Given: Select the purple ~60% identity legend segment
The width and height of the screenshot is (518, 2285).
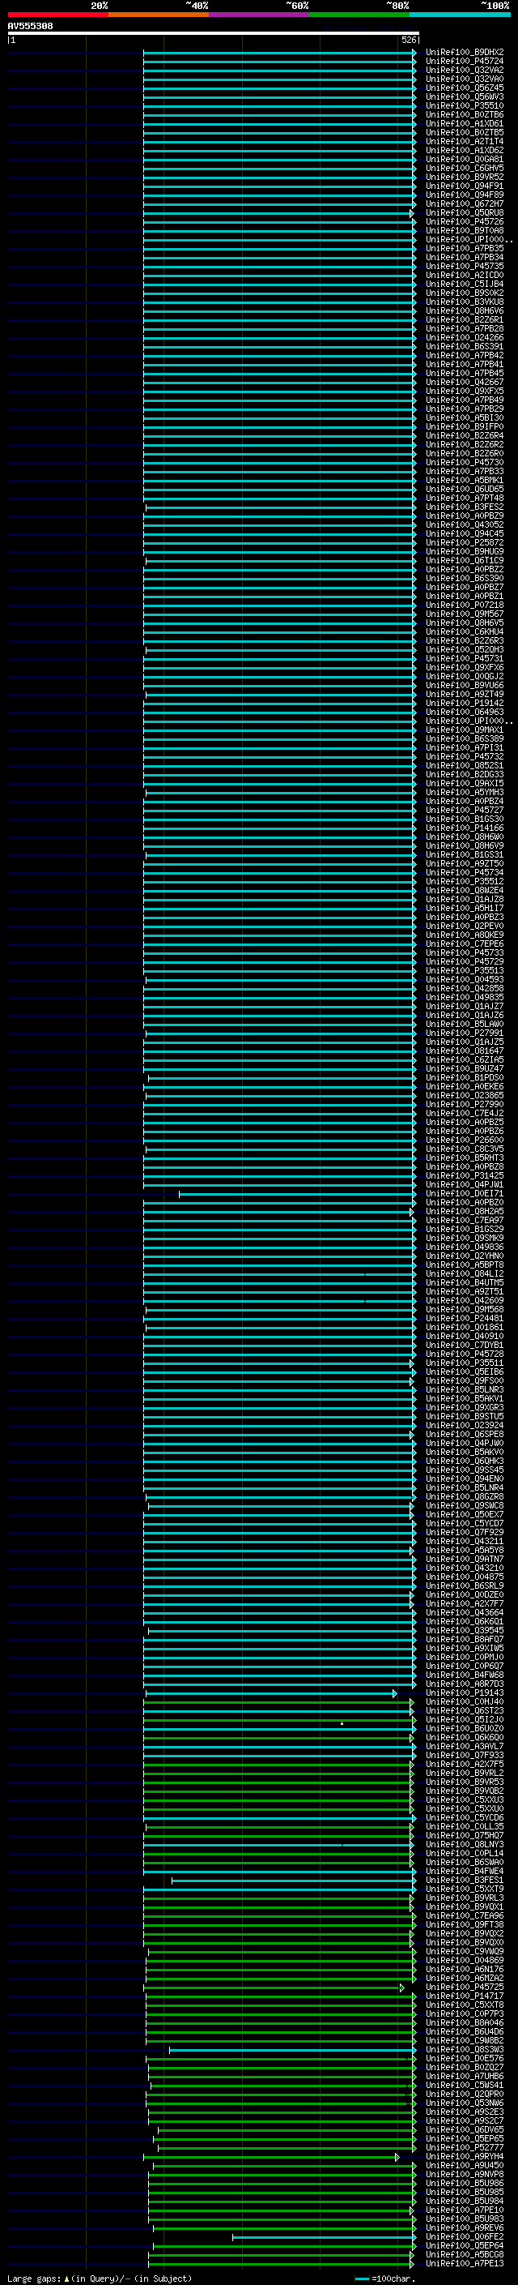Looking at the screenshot, I should tap(260, 15).
